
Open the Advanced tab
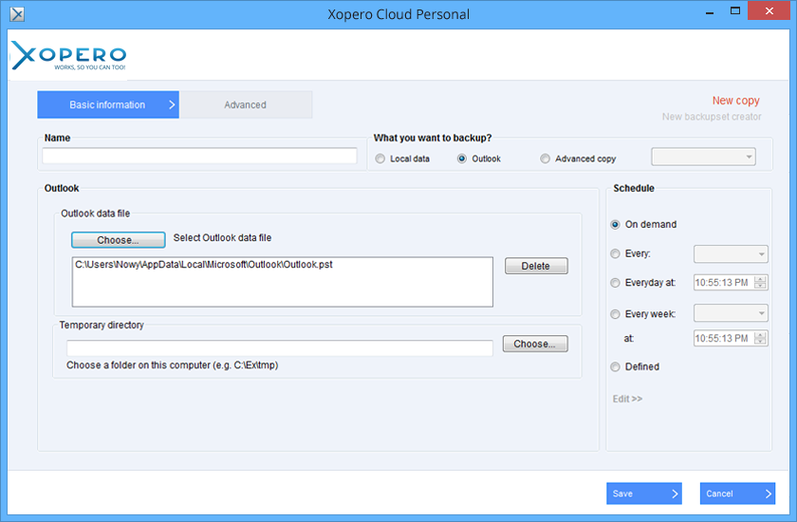point(246,104)
